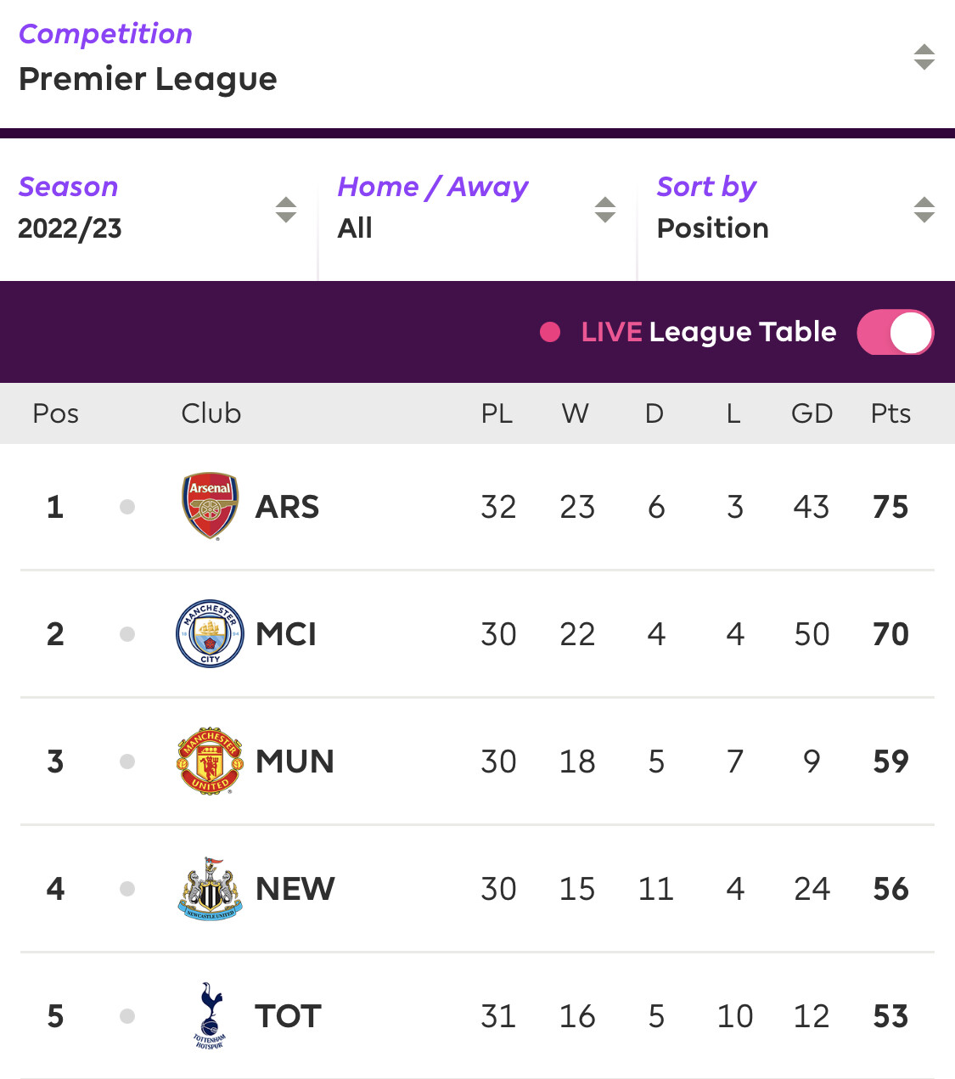Open the Competition dropdown arrows
This screenshot has width=955, height=1079.
(x=924, y=57)
